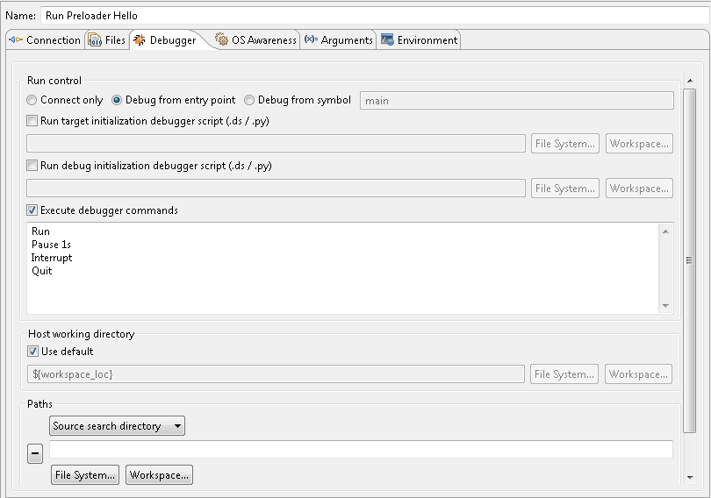Click the Name field with Run Preloader Hello
The image size is (711, 498).
[376, 16]
